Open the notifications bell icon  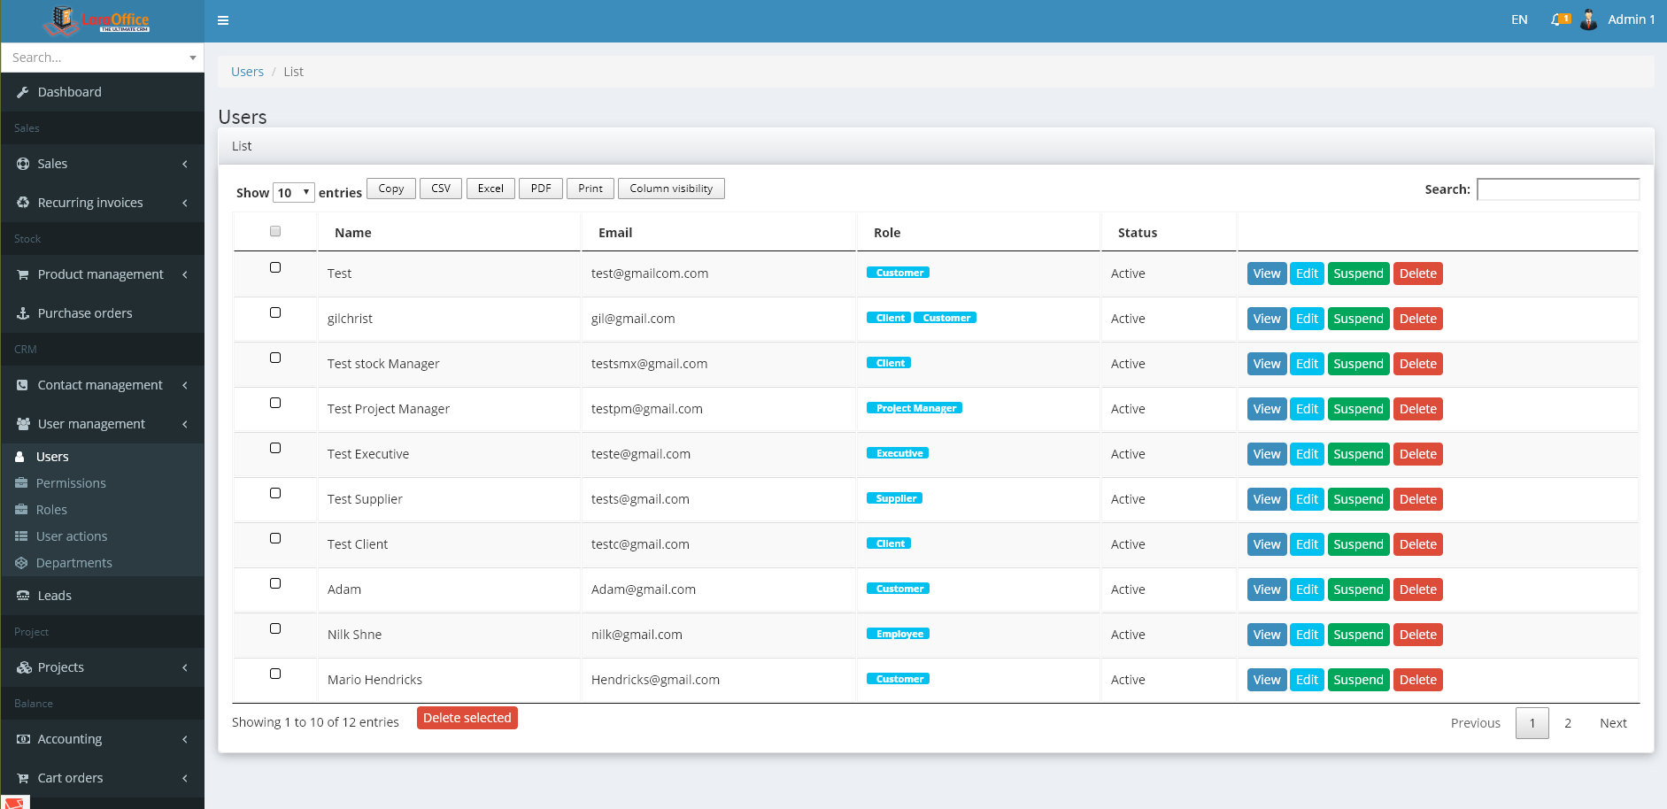tap(1557, 19)
